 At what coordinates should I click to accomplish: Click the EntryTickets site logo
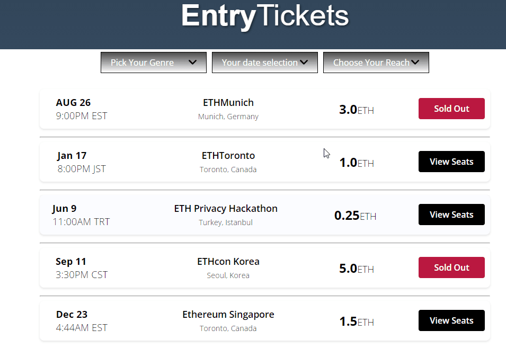(265, 16)
